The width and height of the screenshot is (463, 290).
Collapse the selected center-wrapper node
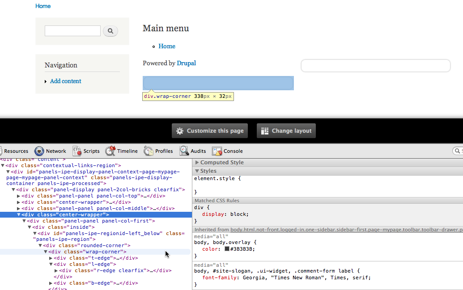pyautogui.click(x=19, y=214)
